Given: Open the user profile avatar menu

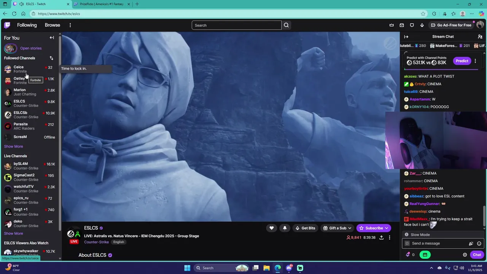Looking at the screenshot, I should [x=480, y=25].
